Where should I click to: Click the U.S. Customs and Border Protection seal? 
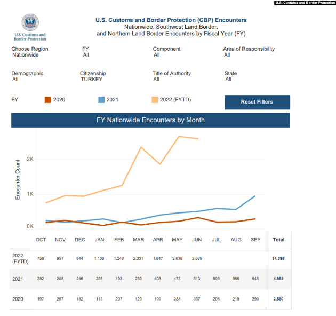pos(30,22)
